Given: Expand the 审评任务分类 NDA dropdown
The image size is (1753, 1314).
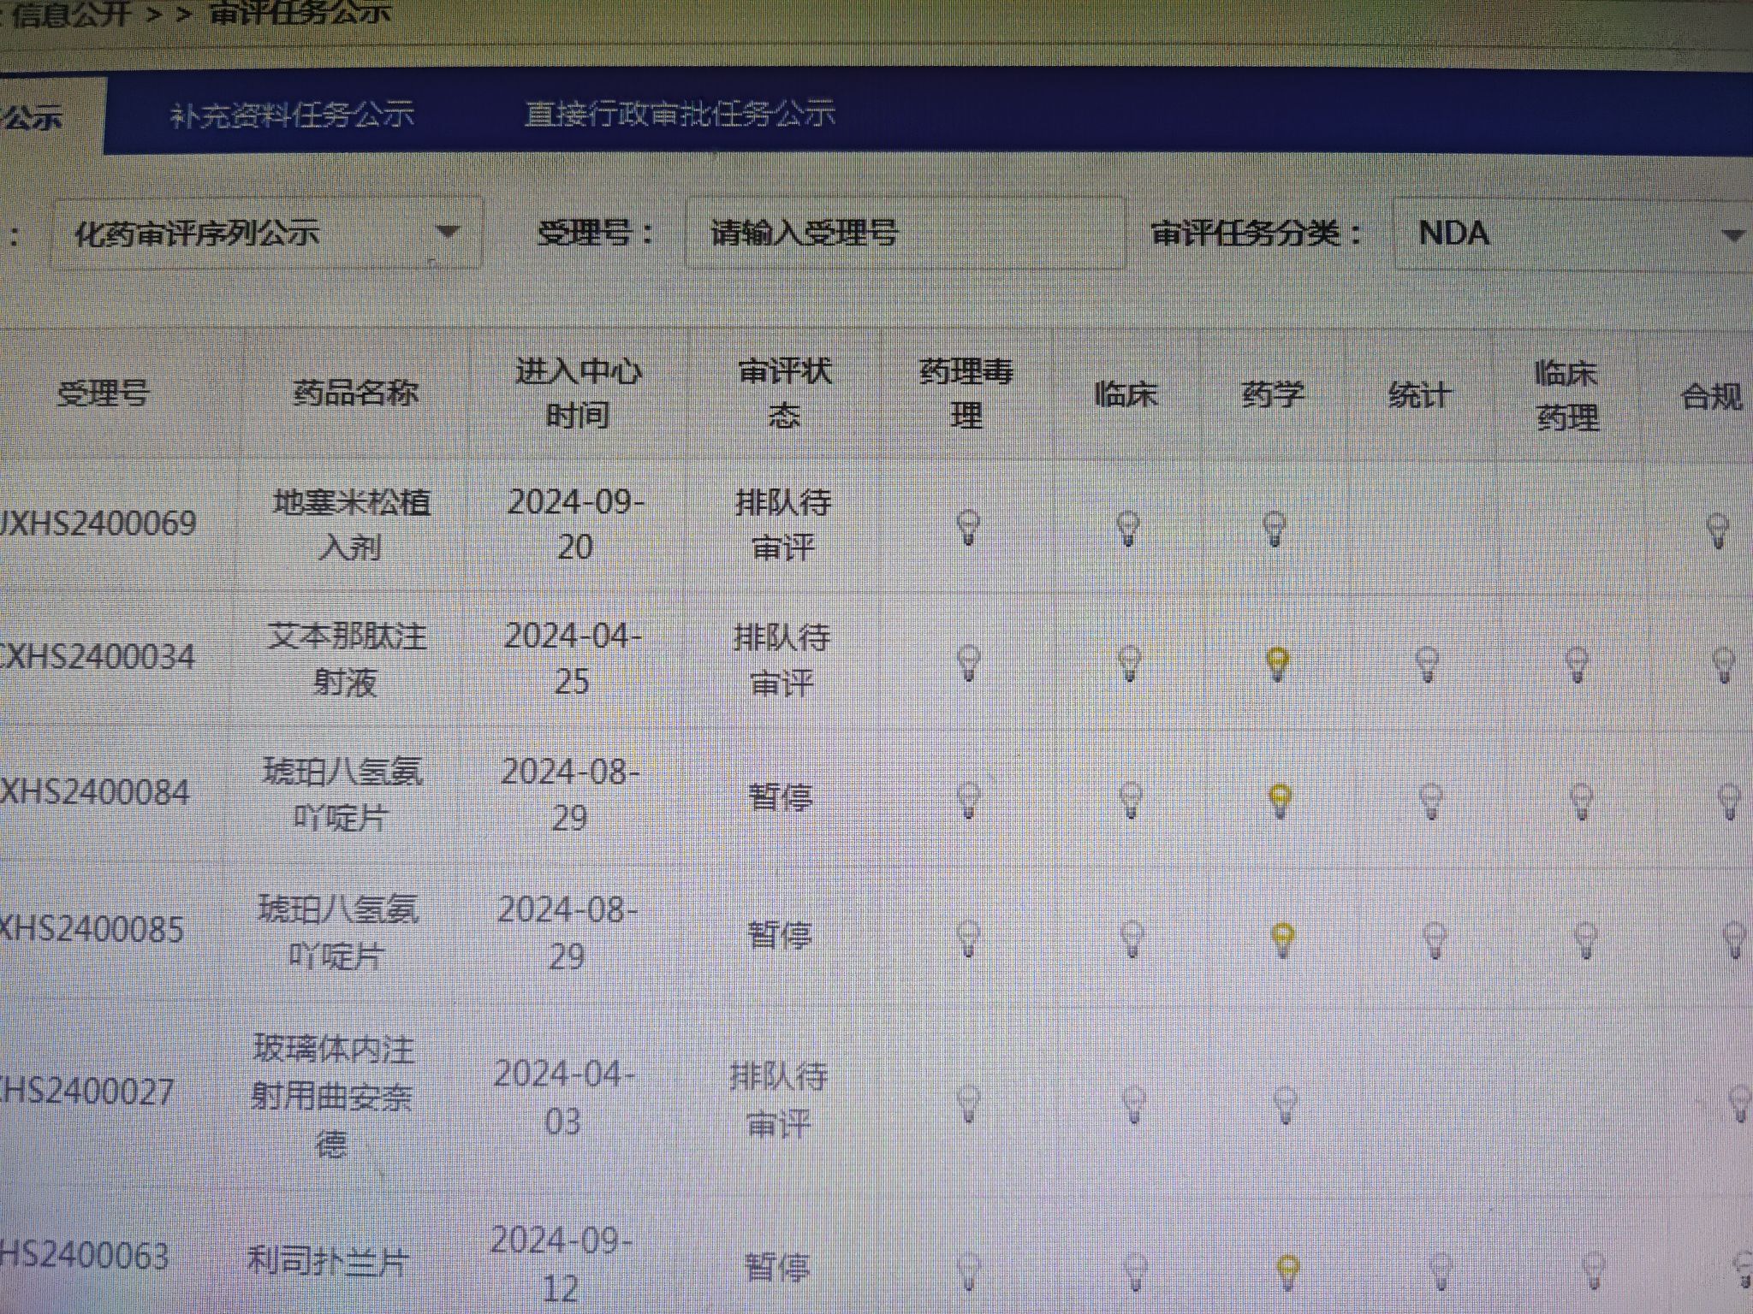Looking at the screenshot, I should pyautogui.click(x=1573, y=234).
